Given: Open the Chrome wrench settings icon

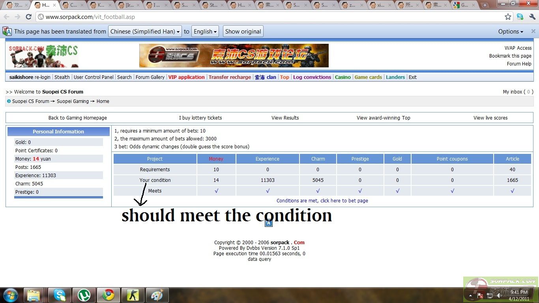Looking at the screenshot, I should click(x=532, y=17).
